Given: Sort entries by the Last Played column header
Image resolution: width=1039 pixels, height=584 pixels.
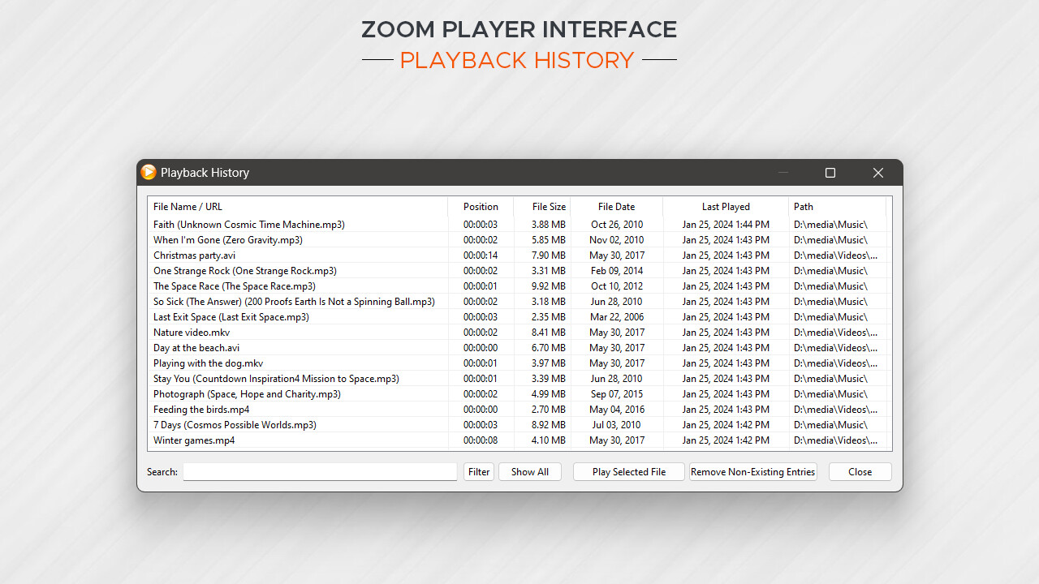Looking at the screenshot, I should 726,206.
